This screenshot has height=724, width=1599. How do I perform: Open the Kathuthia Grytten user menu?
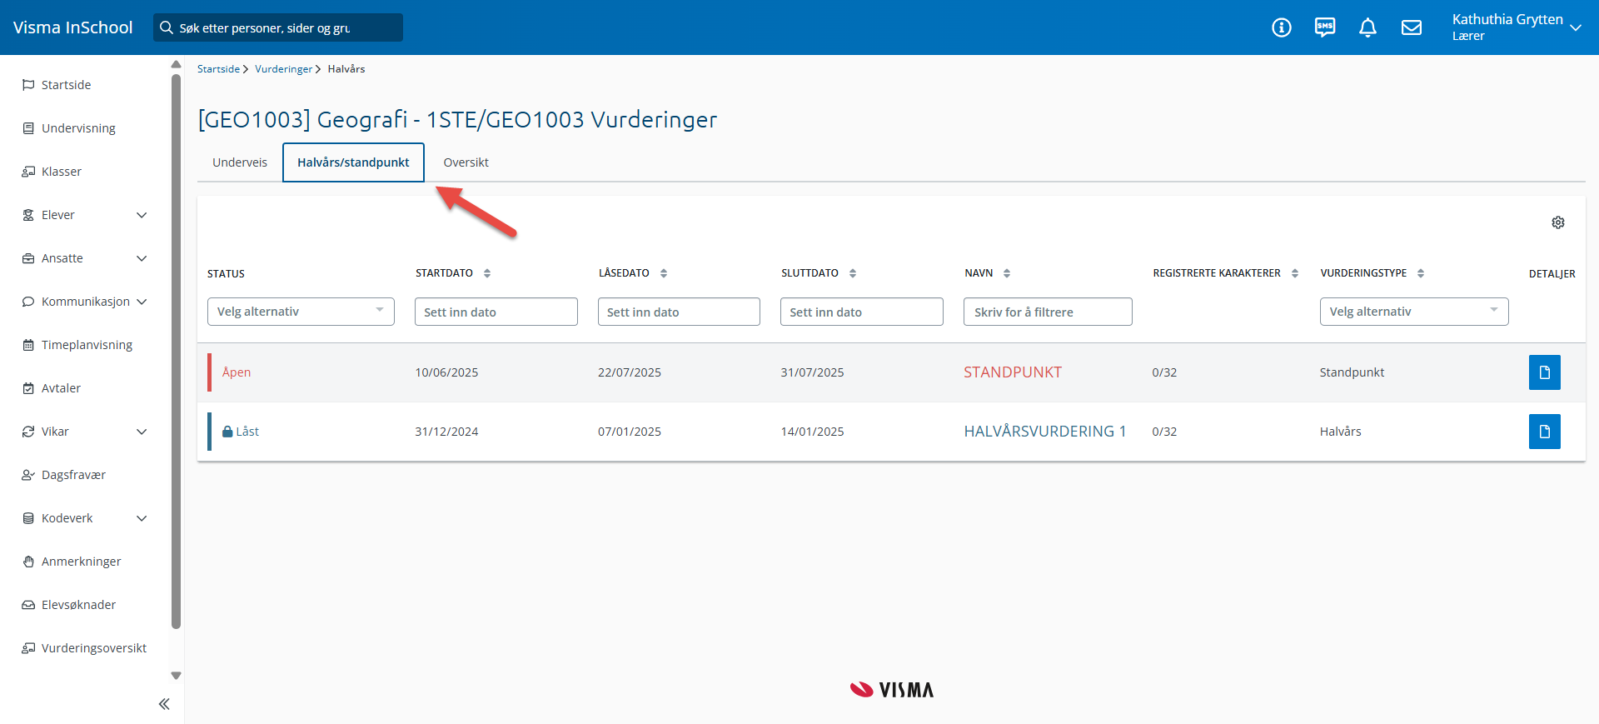coord(1516,27)
